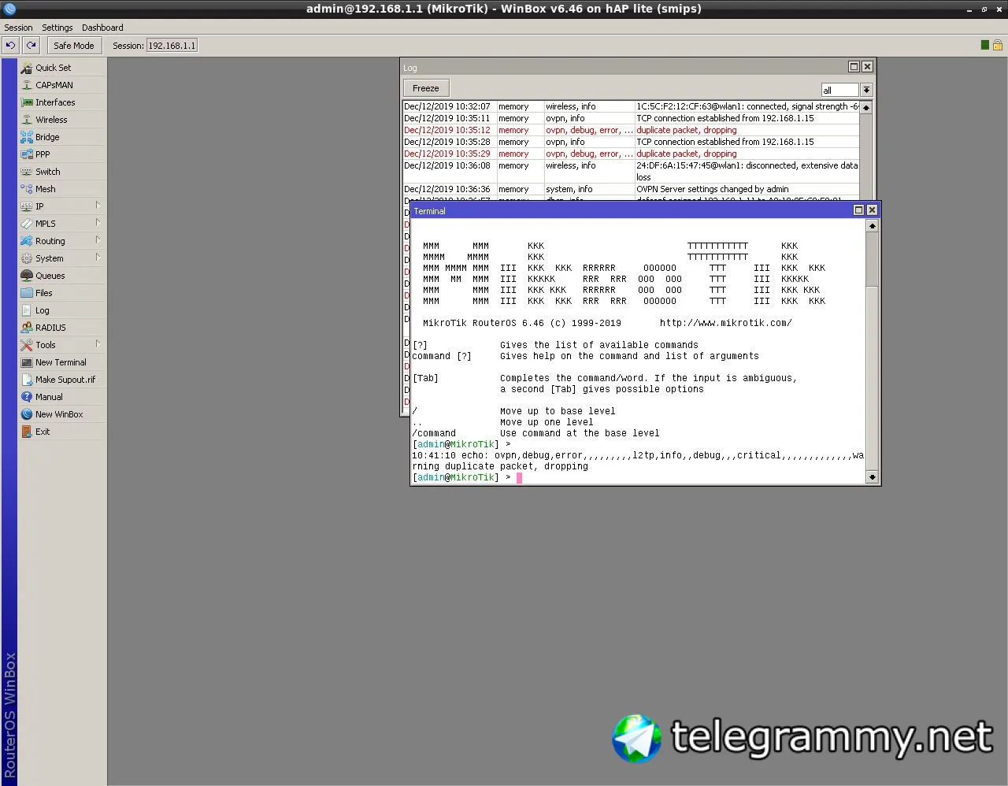Click the green status indicator in the toolbar
Image resolution: width=1008 pixels, height=786 pixels.
point(985,45)
